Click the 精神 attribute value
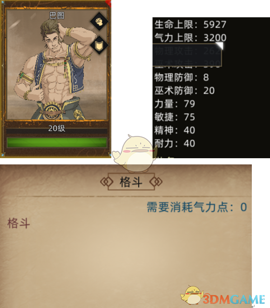 pyautogui.click(x=189, y=130)
